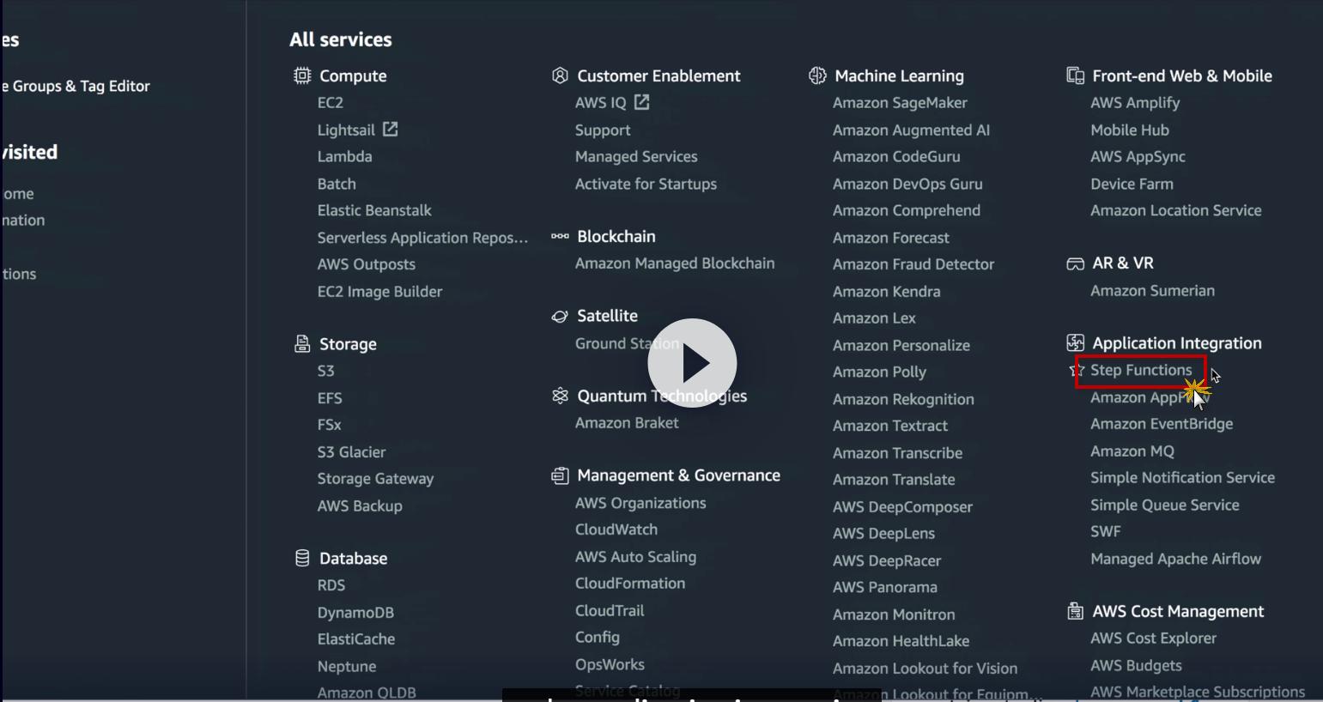The width and height of the screenshot is (1323, 702).
Task: Open CloudTrail
Action: 610,611
